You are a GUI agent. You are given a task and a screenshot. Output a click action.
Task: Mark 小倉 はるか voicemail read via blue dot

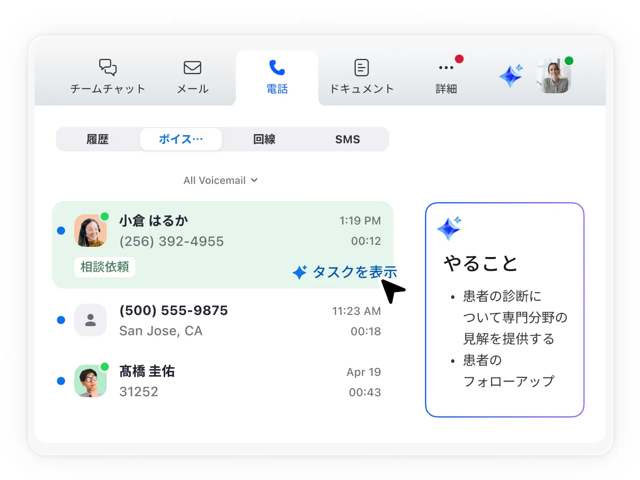[61, 231]
